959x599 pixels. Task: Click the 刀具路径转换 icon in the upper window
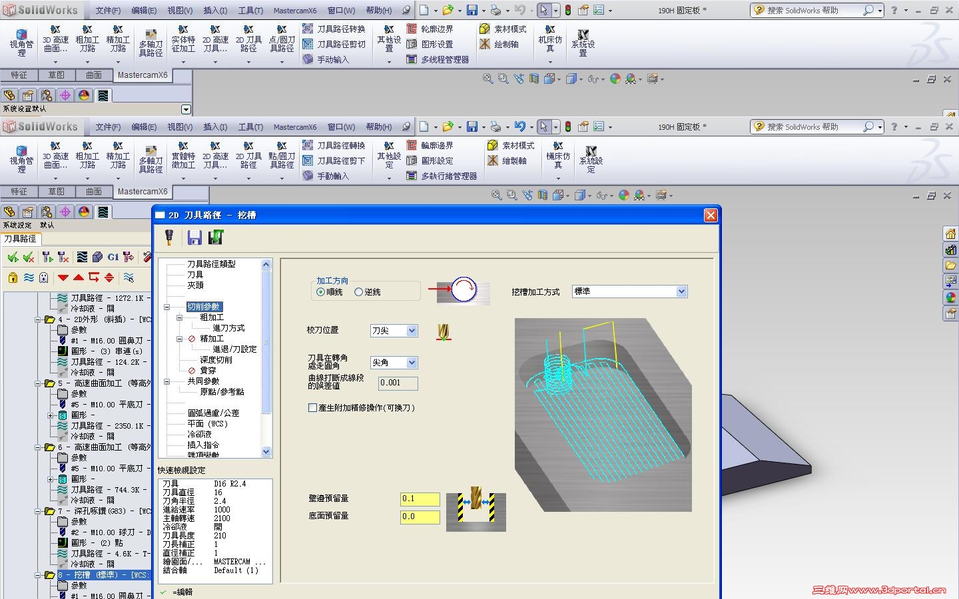[x=308, y=29]
